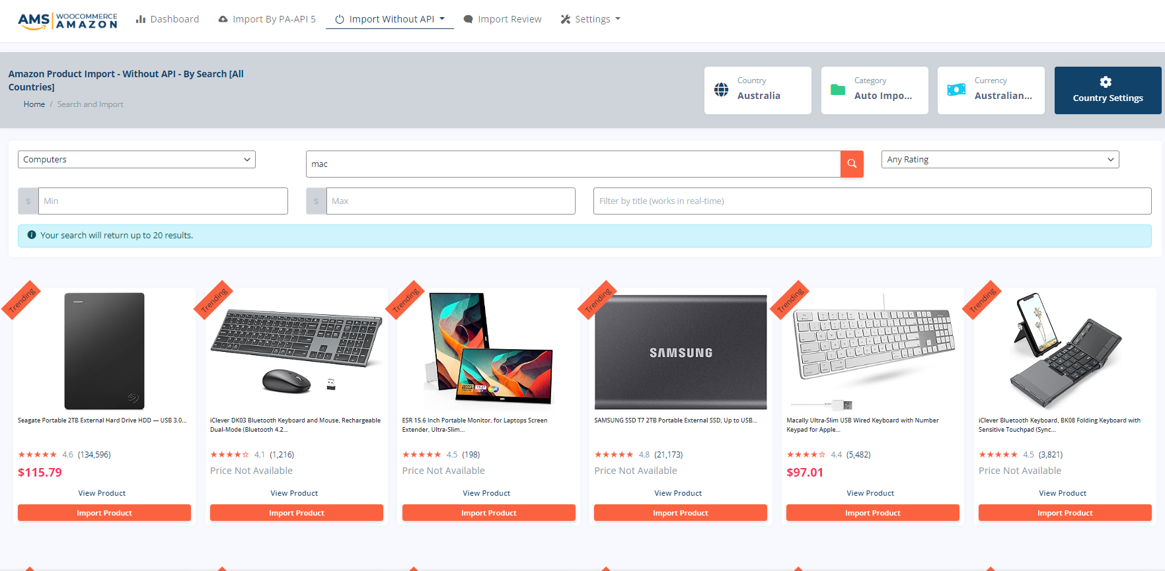This screenshot has height=571, width=1165.
Task: Focus the title filter input field
Action: tap(872, 201)
